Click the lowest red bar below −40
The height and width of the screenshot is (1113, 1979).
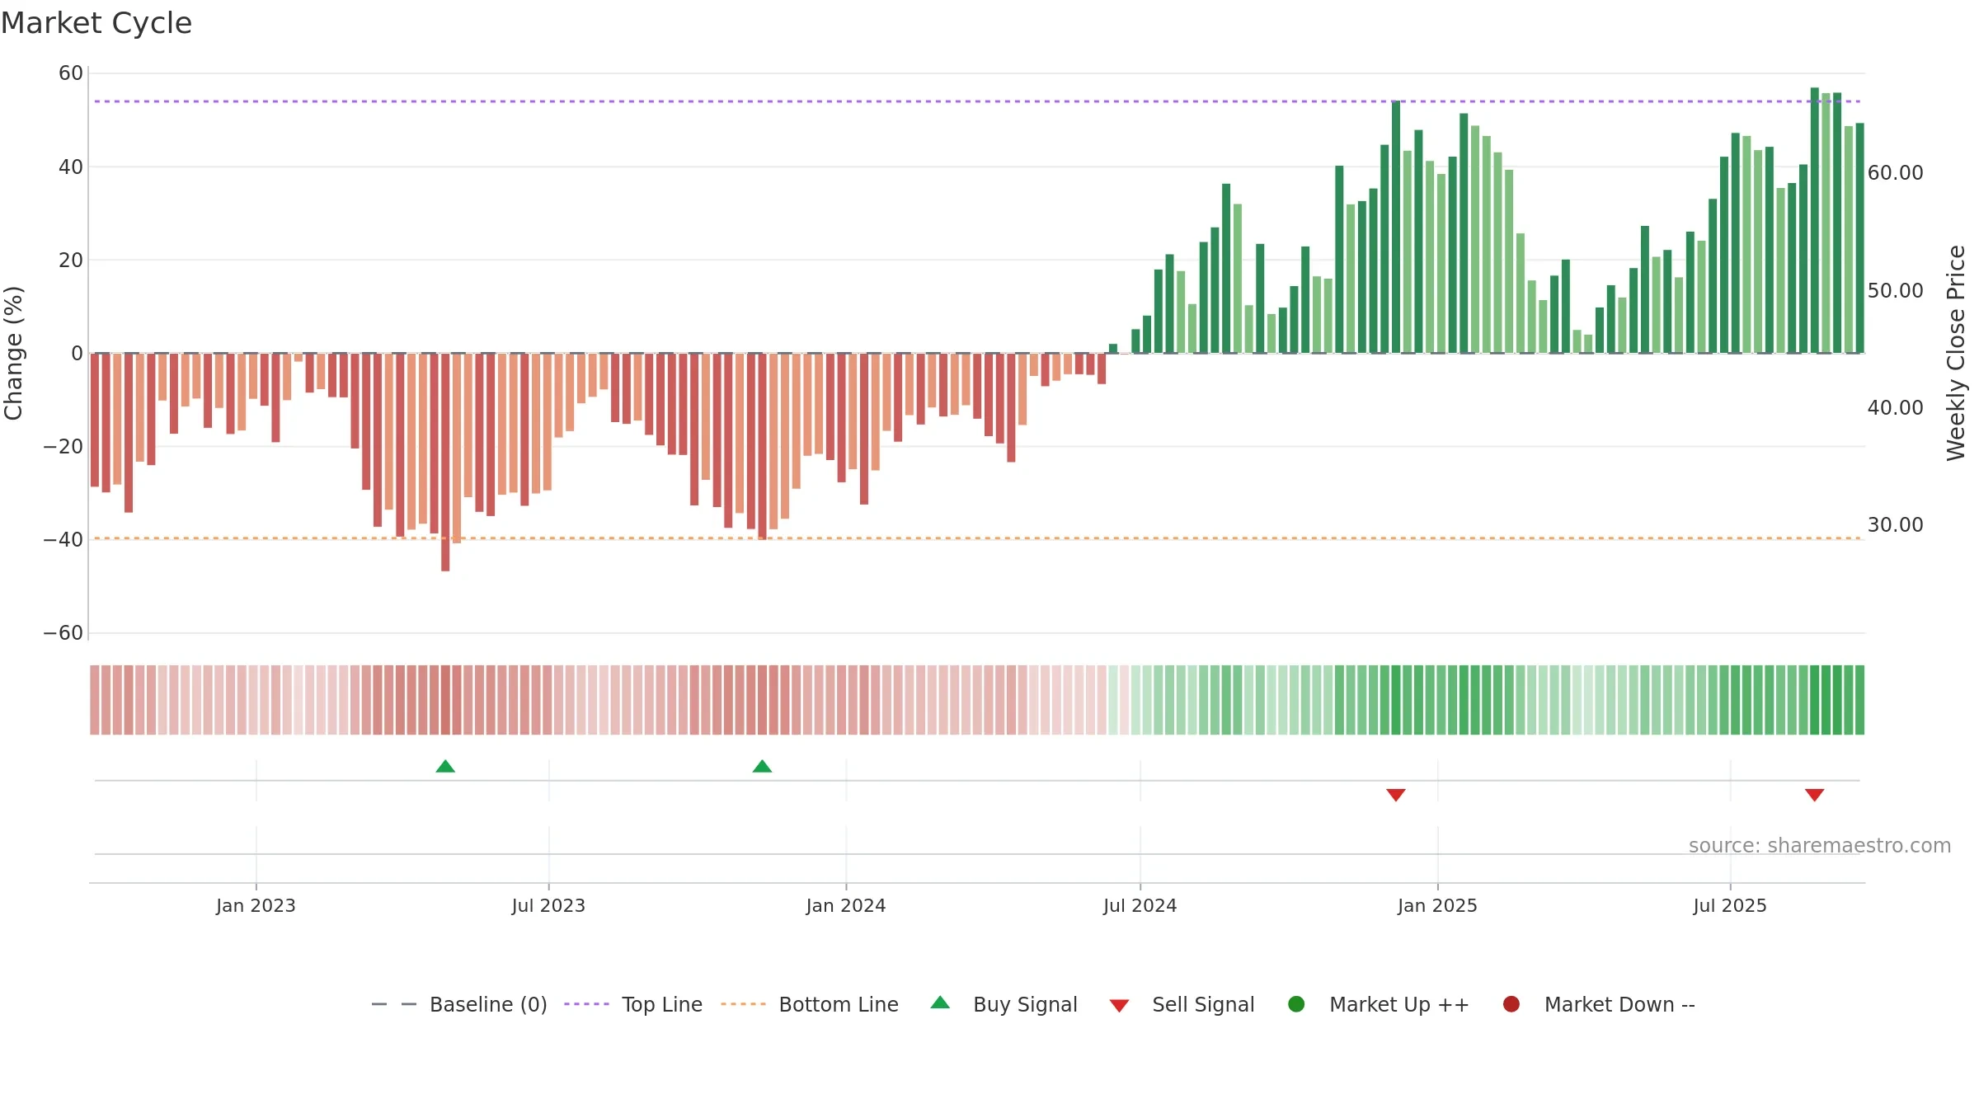445,463
